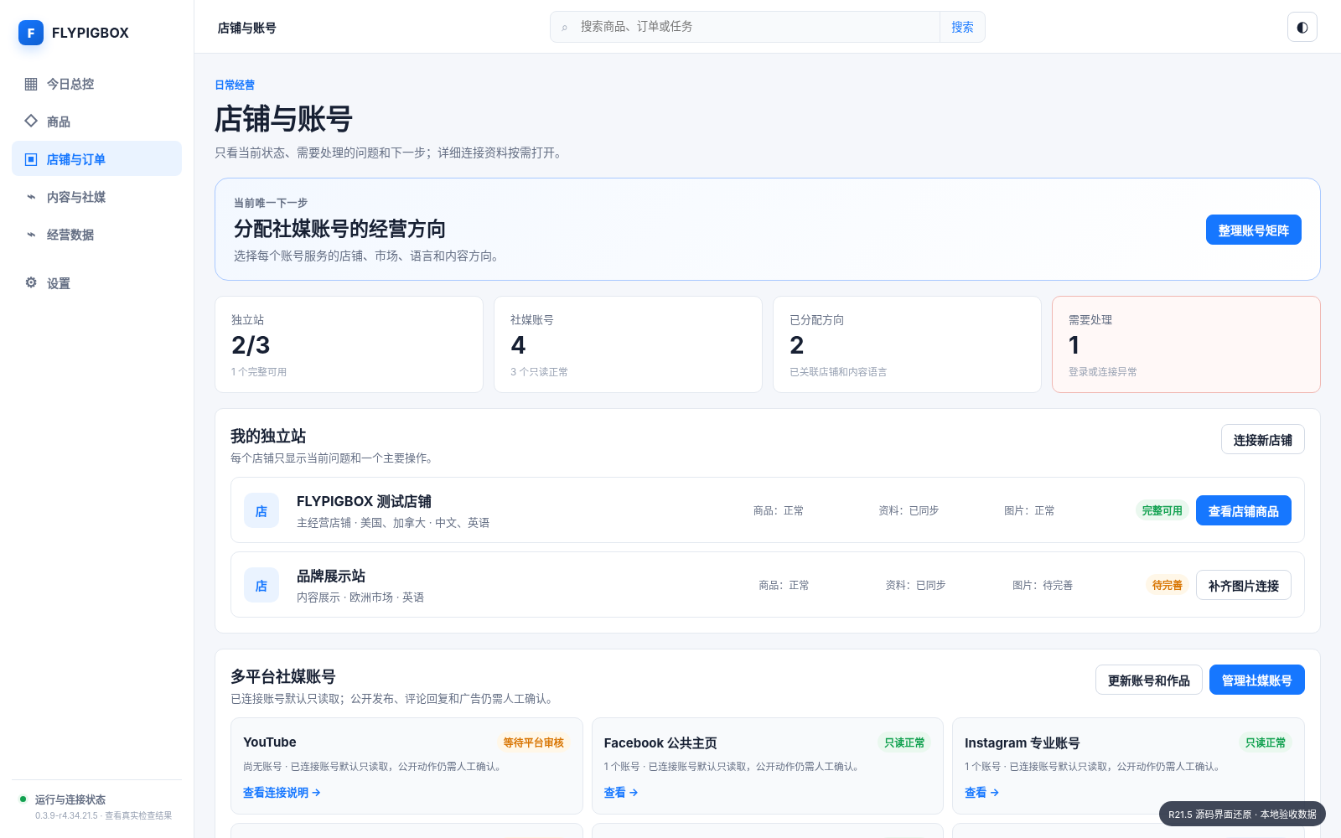Click the 今日总控 grid icon
The height and width of the screenshot is (838, 1341).
(31, 84)
